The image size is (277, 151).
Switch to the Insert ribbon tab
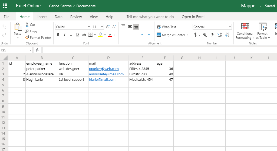click(42, 17)
